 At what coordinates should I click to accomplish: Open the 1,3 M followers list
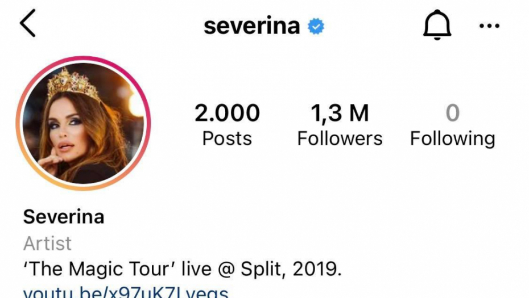(x=340, y=124)
